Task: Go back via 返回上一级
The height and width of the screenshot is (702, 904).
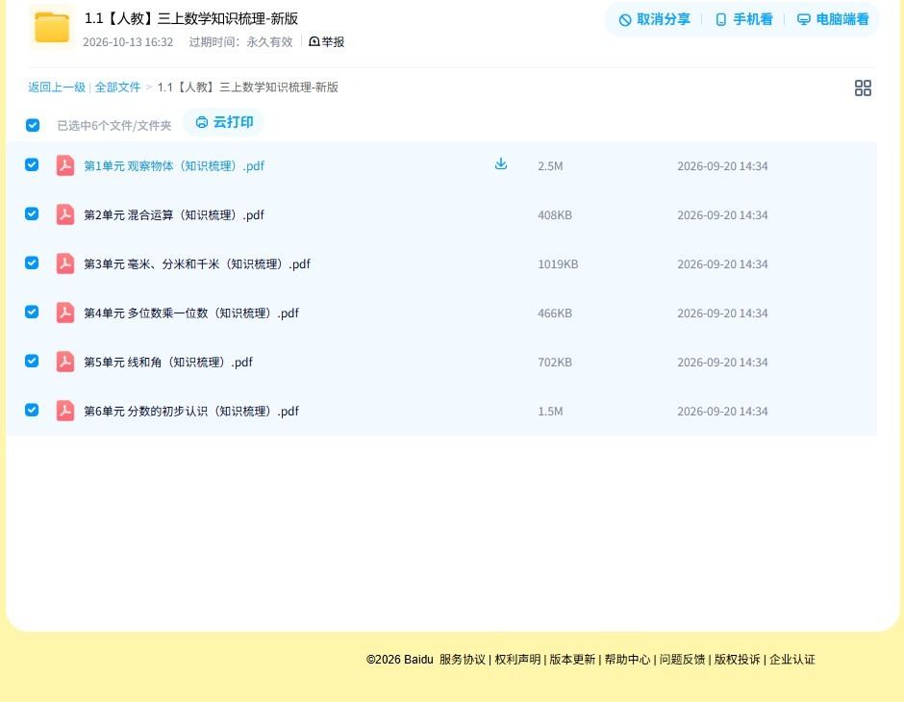Action: click(57, 88)
